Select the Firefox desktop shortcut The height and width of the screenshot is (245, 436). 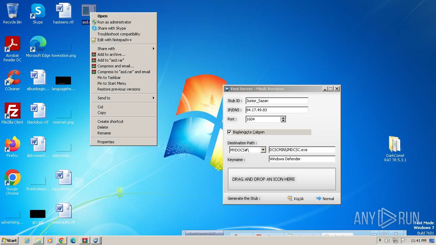(x=12, y=147)
